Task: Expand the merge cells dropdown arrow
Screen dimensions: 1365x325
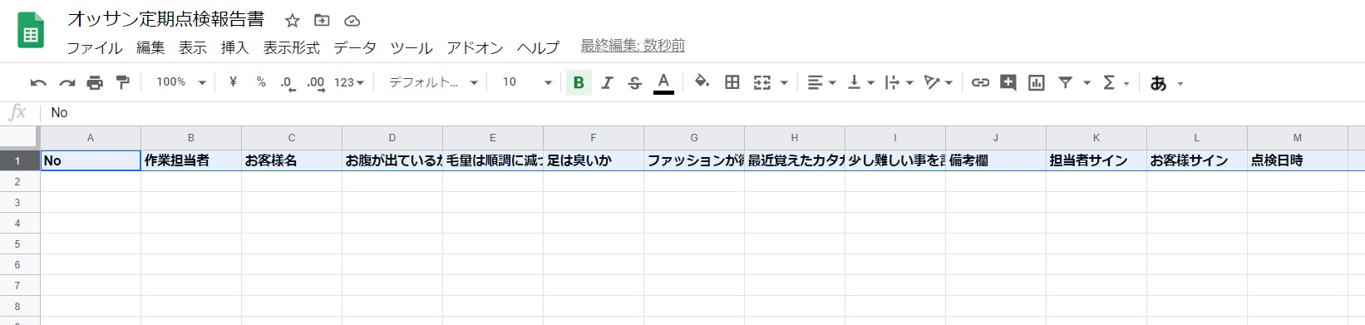Action: [784, 83]
